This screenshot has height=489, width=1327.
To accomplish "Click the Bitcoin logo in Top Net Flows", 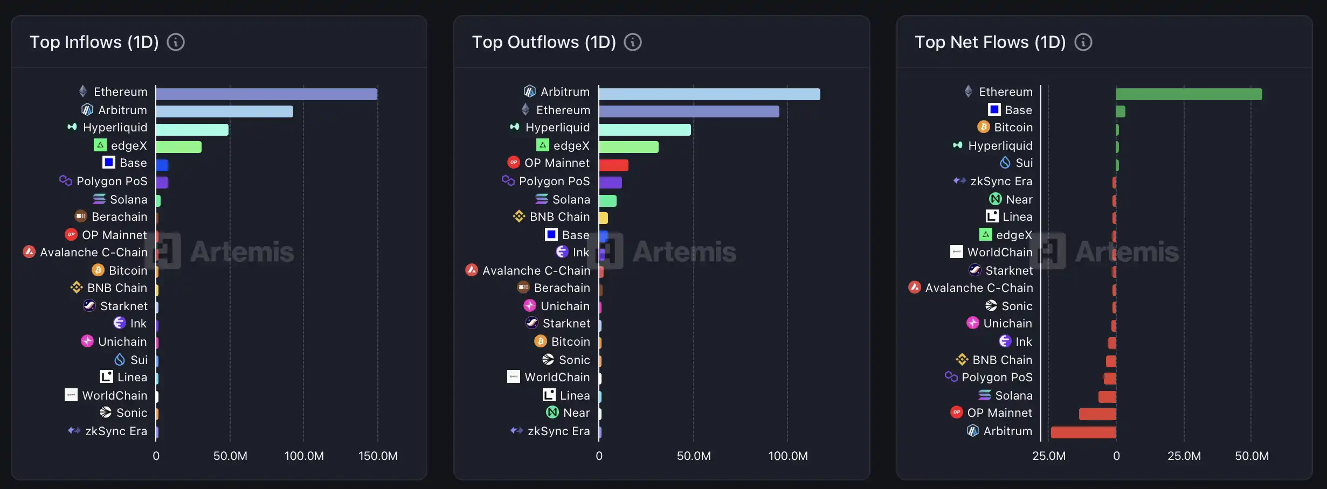I will tap(984, 127).
